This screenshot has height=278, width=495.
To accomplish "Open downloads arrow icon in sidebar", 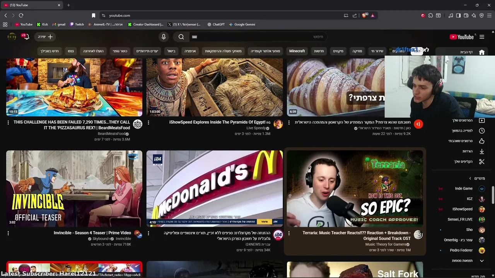I will click(x=481, y=151).
